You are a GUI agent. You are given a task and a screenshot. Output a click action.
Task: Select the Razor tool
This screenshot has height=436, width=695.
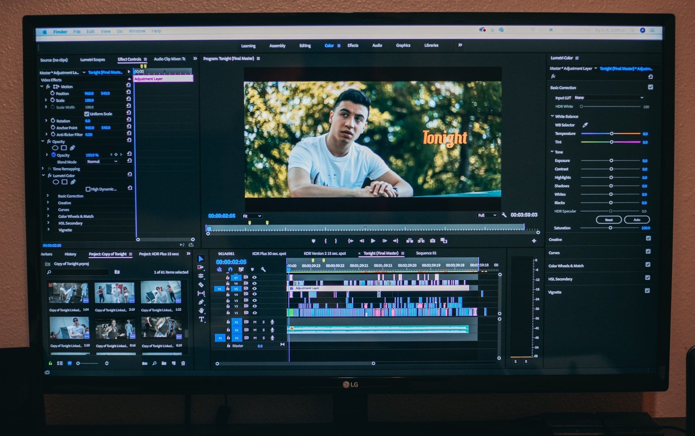pos(201,285)
